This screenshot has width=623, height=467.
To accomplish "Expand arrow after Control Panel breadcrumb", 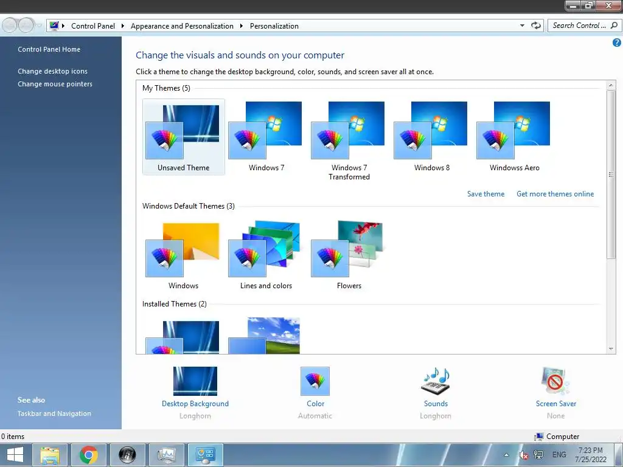I will pyautogui.click(x=123, y=26).
